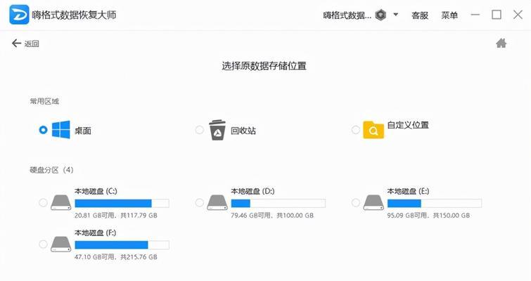Click the C: drive icon
531x281 pixels.
tap(61, 202)
